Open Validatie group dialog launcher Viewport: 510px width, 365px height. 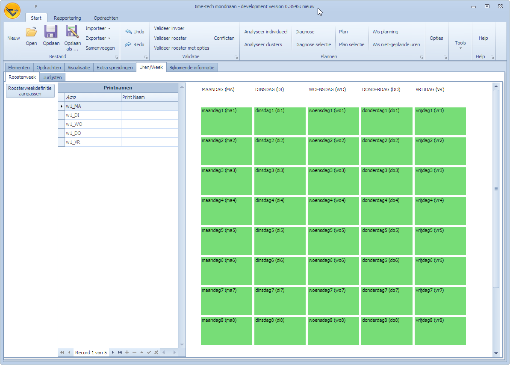coord(236,57)
